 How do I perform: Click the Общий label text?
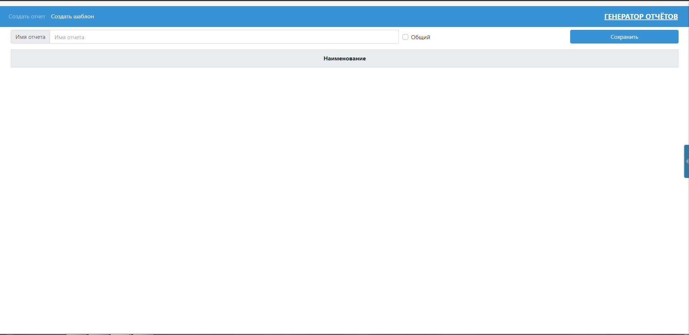click(x=420, y=37)
